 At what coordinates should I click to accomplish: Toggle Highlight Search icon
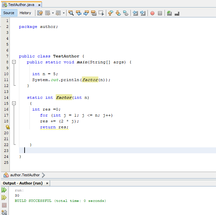point(94,13)
